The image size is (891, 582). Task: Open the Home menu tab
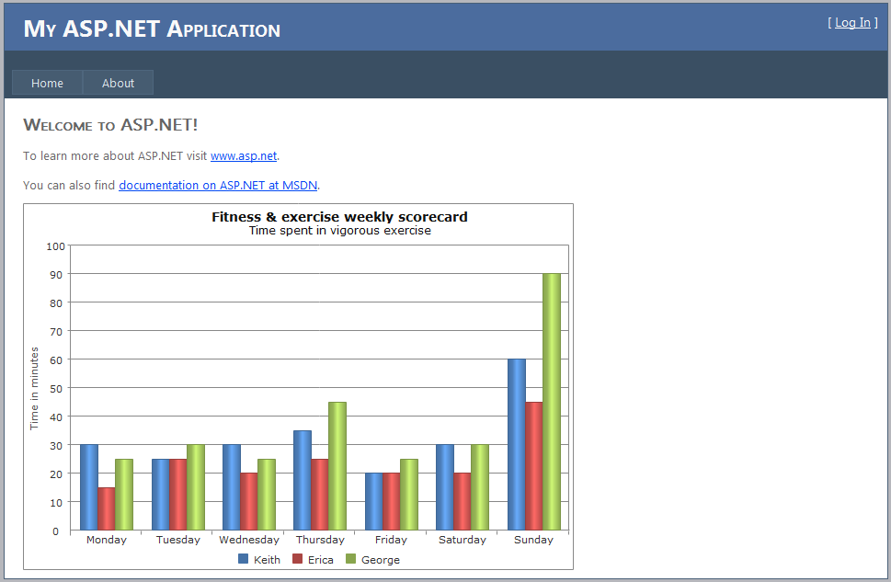(47, 83)
